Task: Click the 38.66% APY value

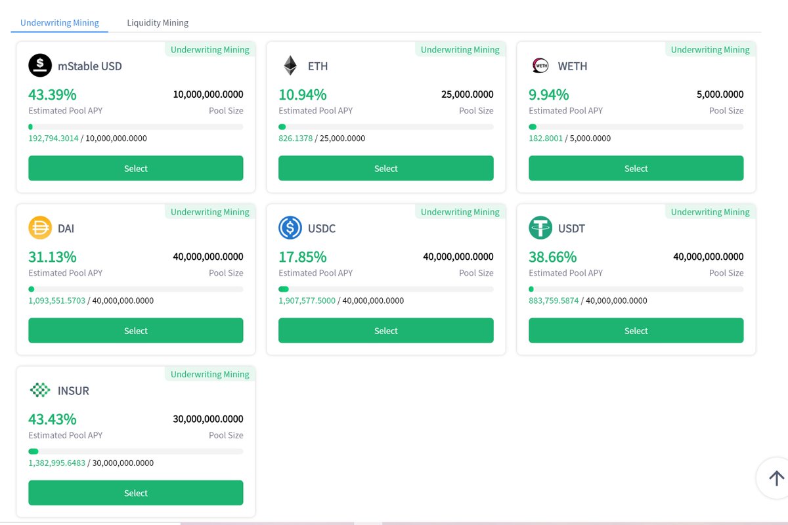Action: tap(553, 256)
